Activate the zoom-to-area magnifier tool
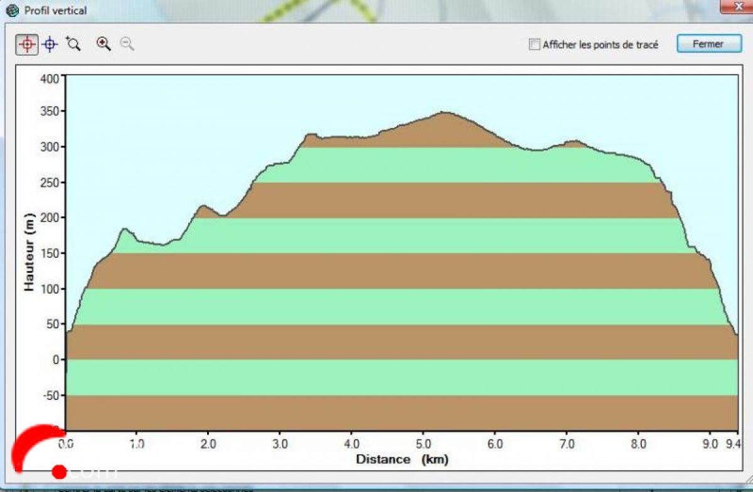Screen dimensions: 753x492 tap(73, 44)
